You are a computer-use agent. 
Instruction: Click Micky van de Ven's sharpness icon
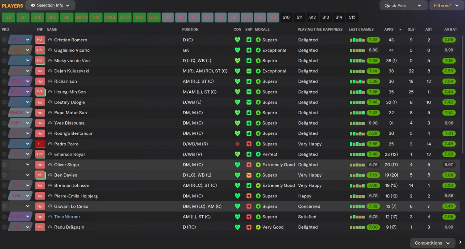coord(249,61)
